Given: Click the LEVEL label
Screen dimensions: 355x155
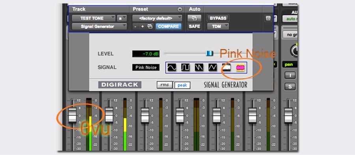Looking at the screenshot, I should click(106, 54).
